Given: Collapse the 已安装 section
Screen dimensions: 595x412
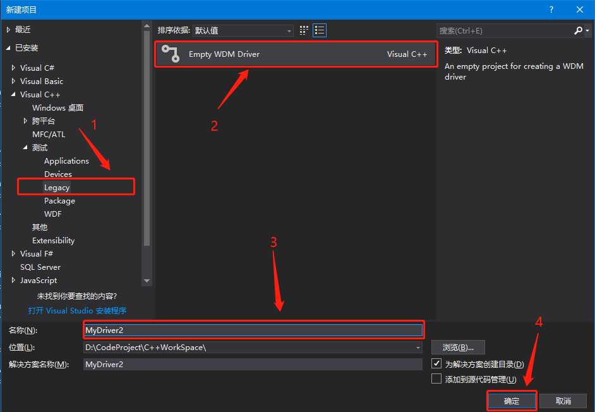Looking at the screenshot, I should (x=8, y=48).
